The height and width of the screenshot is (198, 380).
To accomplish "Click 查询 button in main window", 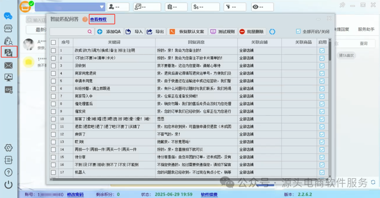I will point(363,44).
